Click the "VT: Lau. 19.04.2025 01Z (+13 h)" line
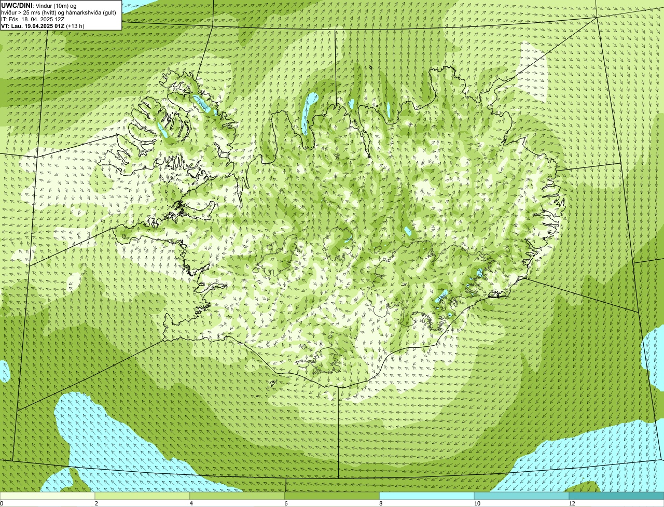The height and width of the screenshot is (507, 664). tap(43, 26)
